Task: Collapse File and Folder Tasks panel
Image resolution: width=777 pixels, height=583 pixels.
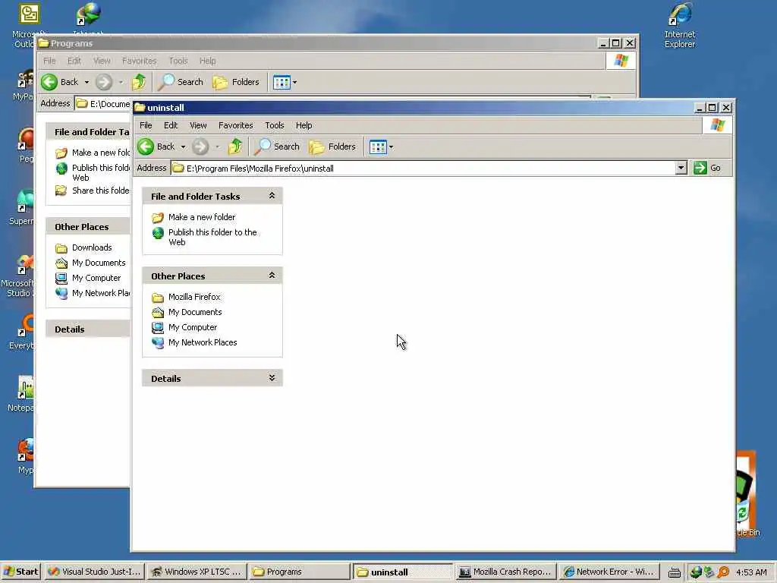Action: pos(272,196)
